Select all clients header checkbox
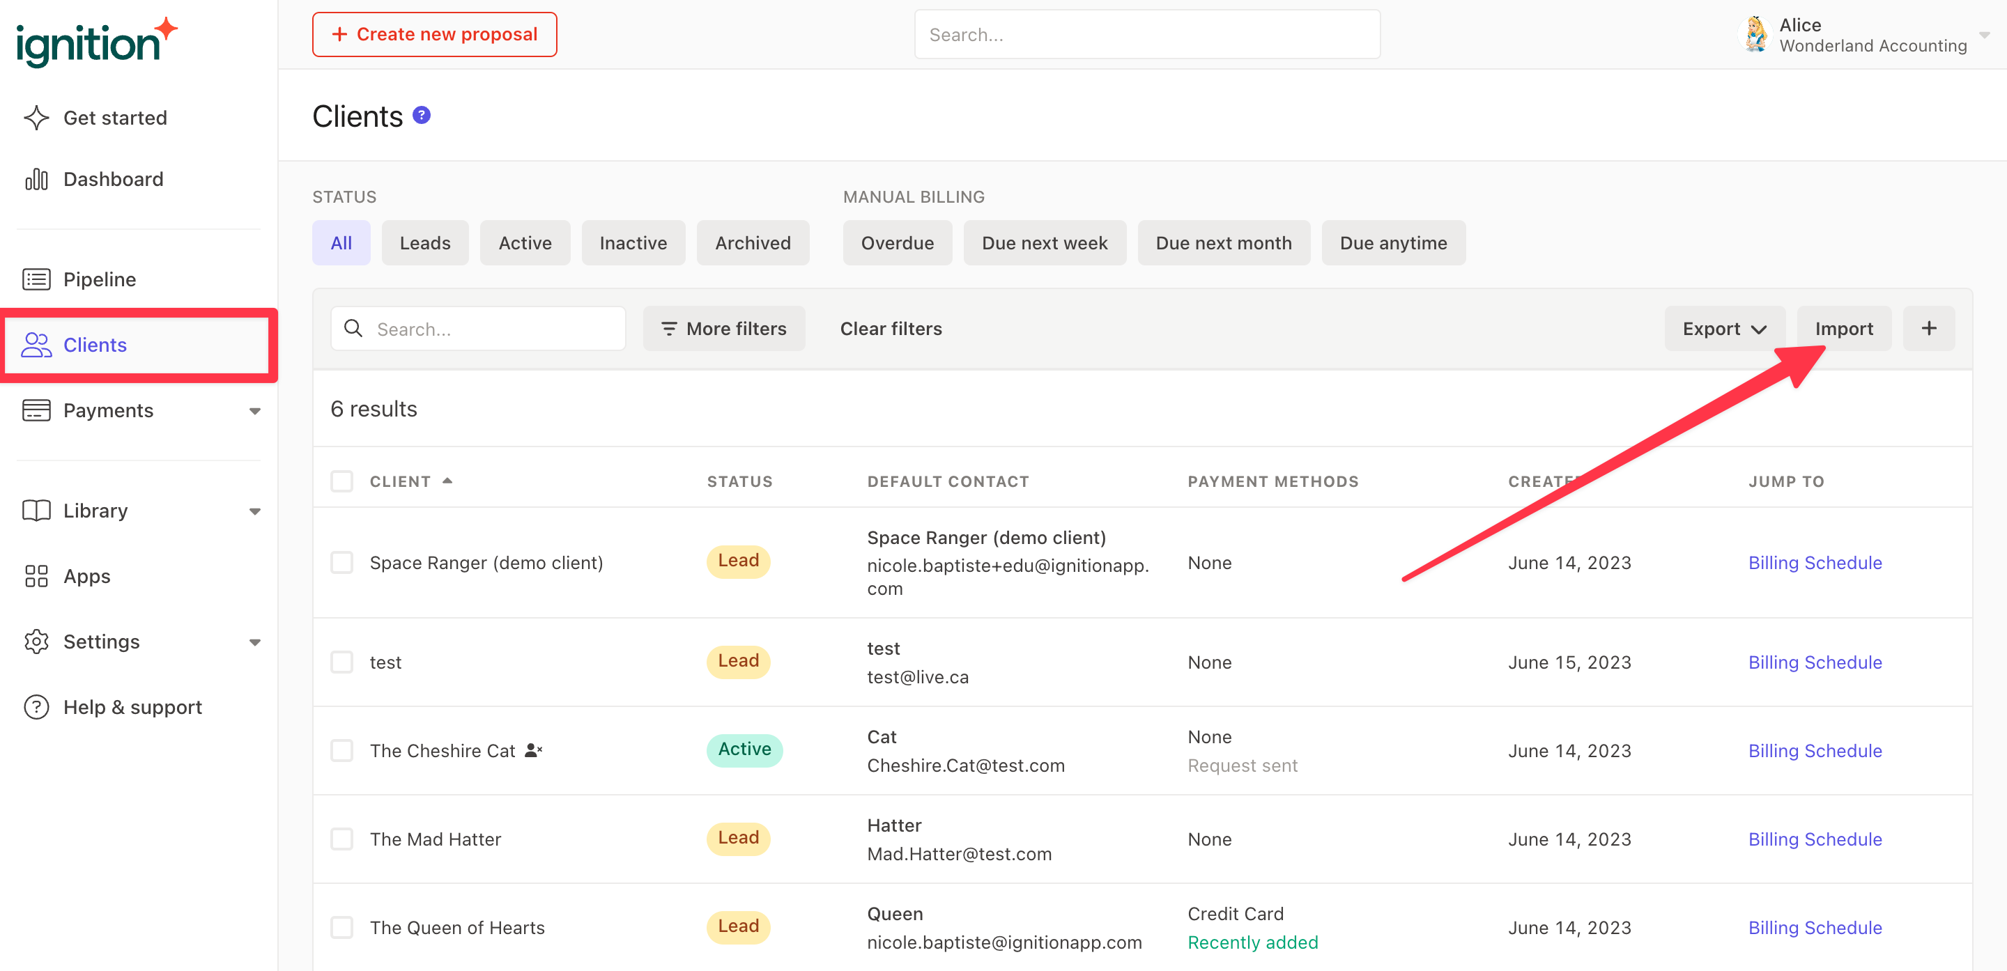 341,481
